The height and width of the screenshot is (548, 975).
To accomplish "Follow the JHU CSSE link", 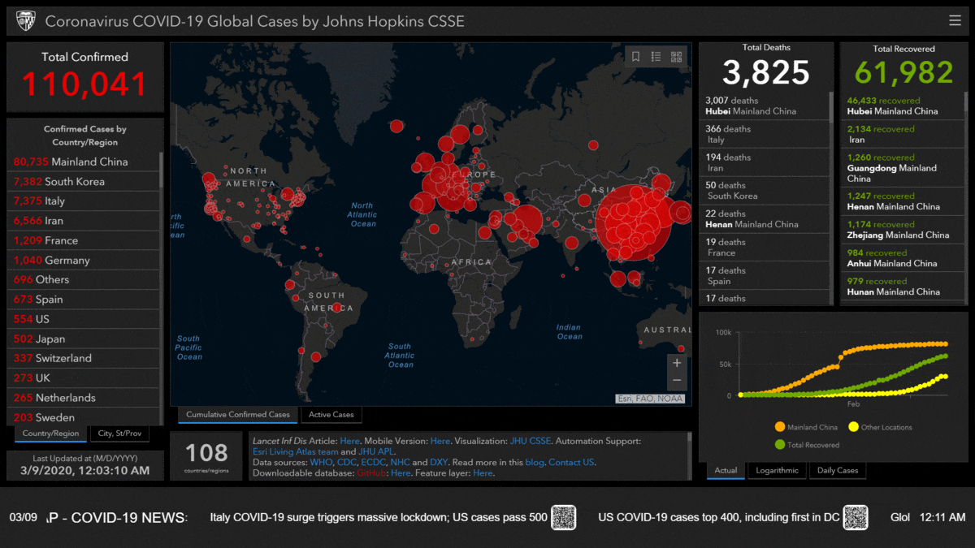I will click(x=531, y=441).
